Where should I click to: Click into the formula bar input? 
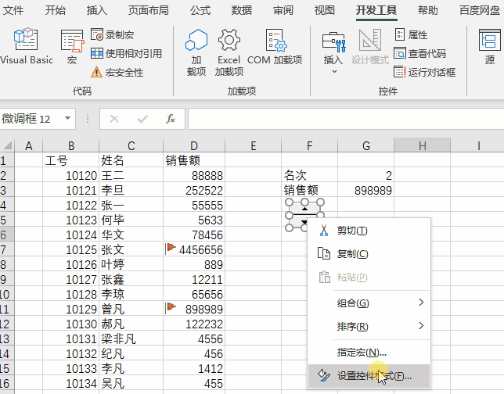346,119
